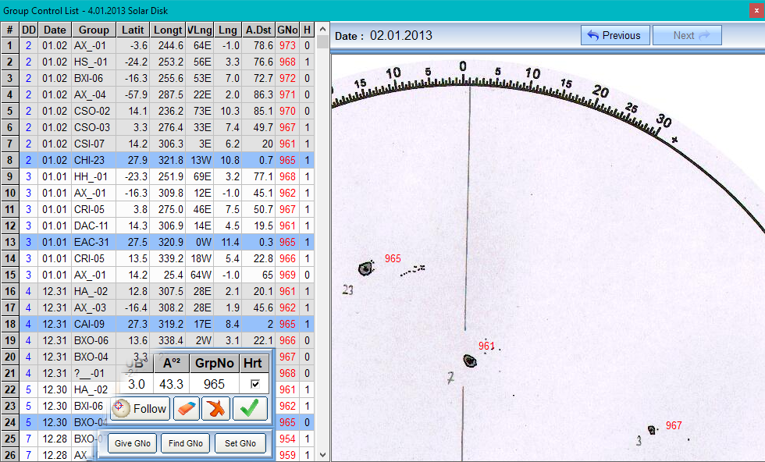Click the GNo column header
765x462 pixels.
[x=287, y=30]
